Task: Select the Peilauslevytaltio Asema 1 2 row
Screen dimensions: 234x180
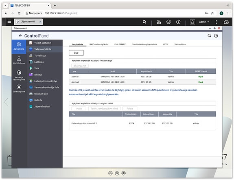Action: point(142,123)
